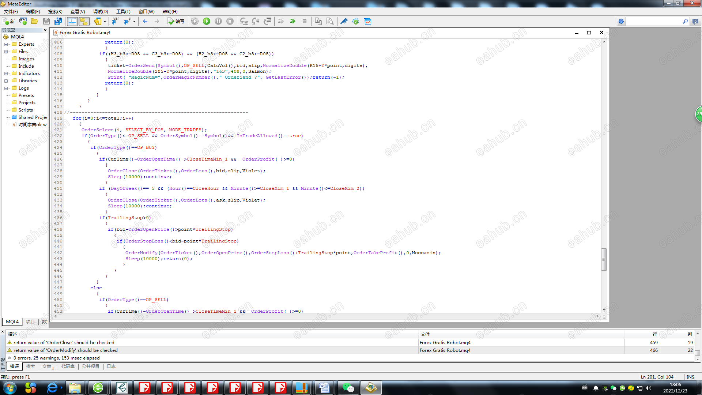
Task: Navigate back with the blue arrow
Action: pyautogui.click(x=145, y=21)
